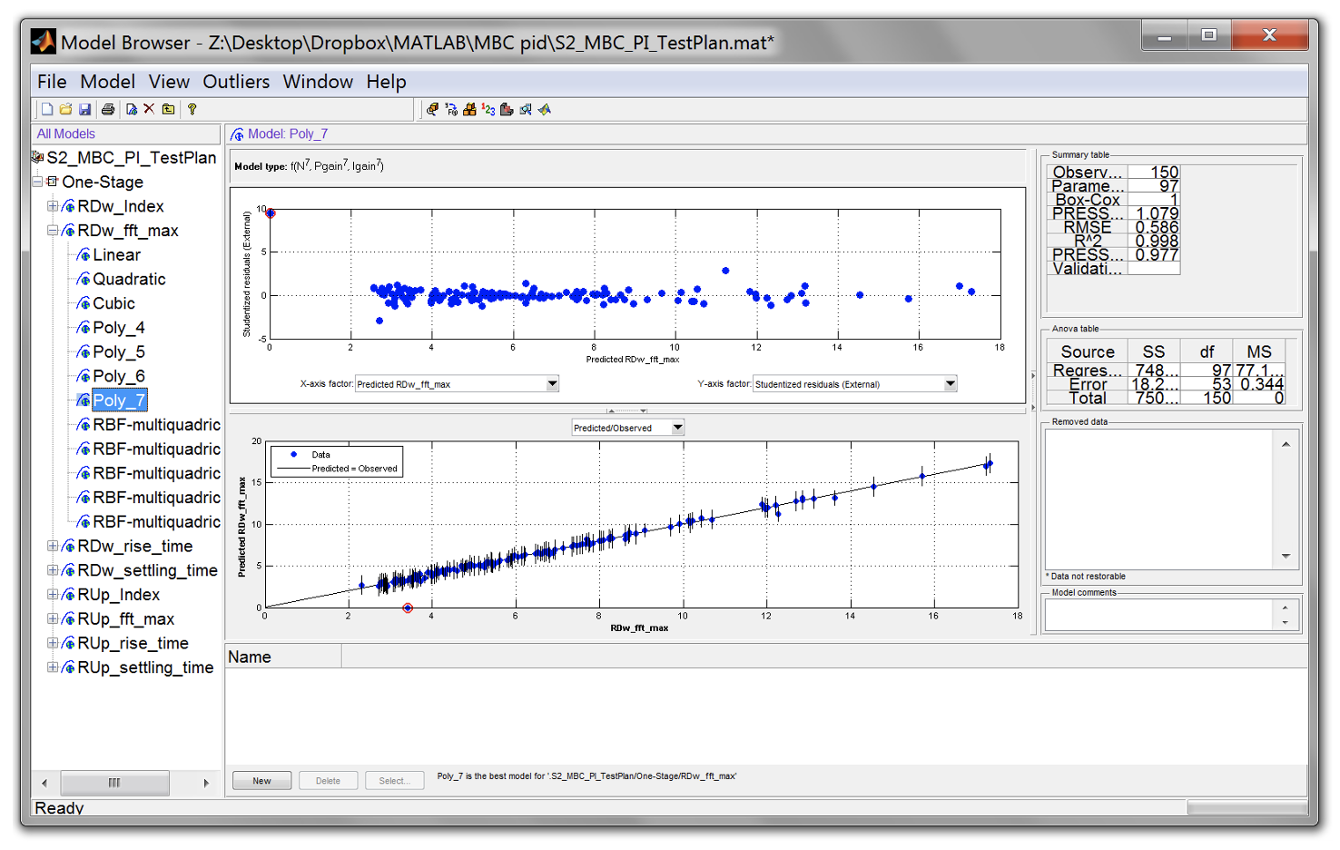Click the tree panel horizontal scrollbar thumb
1340x850 pixels.
(114, 783)
